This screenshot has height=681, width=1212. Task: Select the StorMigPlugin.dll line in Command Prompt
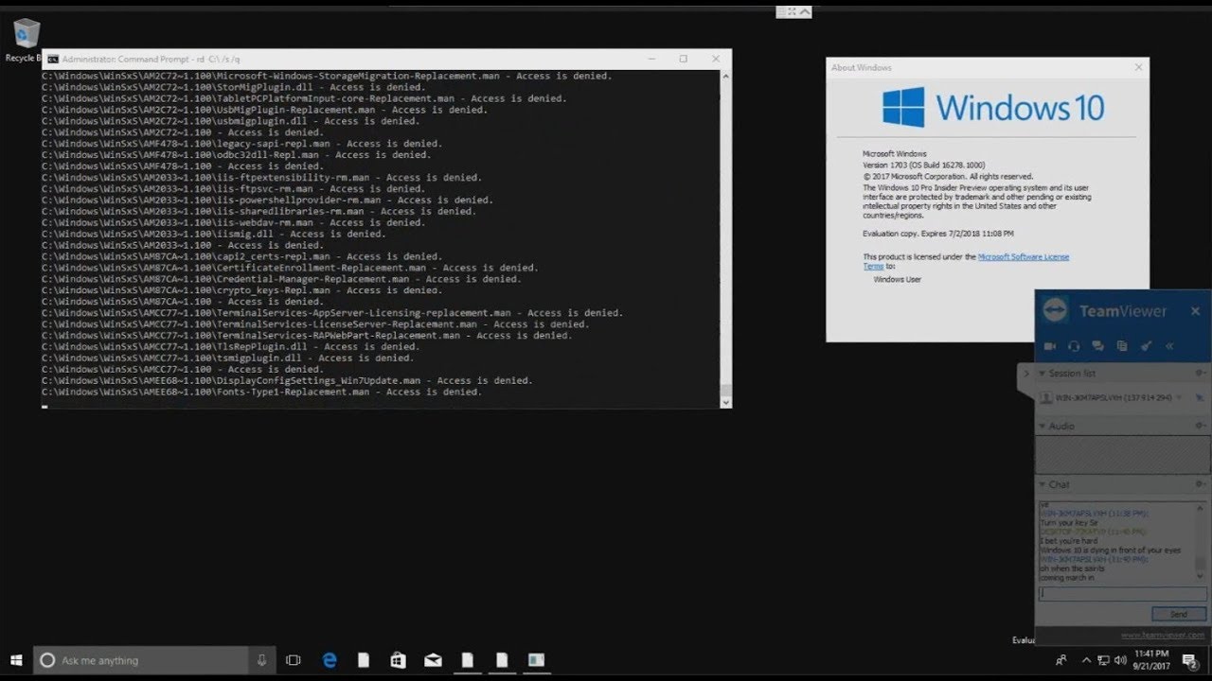point(233,87)
